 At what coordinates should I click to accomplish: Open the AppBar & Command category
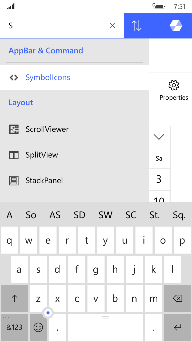pos(46,51)
